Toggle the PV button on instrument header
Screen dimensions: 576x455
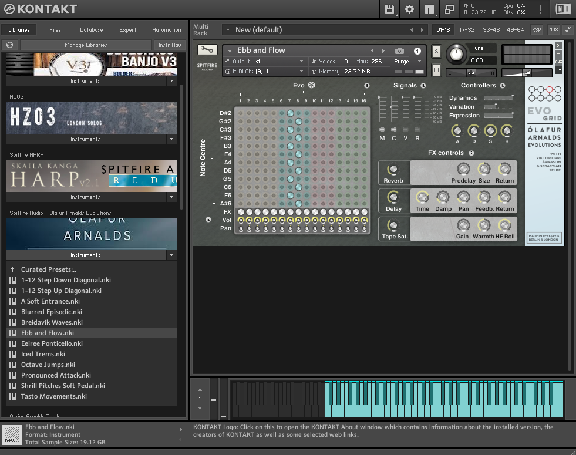[x=558, y=70]
